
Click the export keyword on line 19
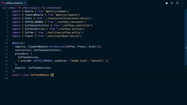[16, 75]
